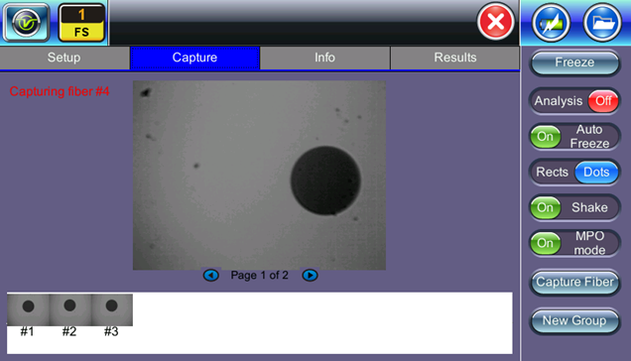Close the fiberscope with the red X icon
The height and width of the screenshot is (361, 631).
point(496,22)
